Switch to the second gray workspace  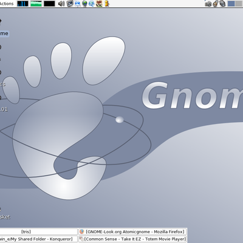(x=239, y=4)
